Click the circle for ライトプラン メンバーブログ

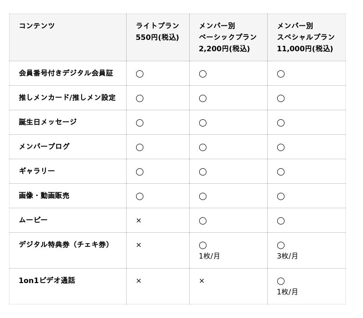140,147
